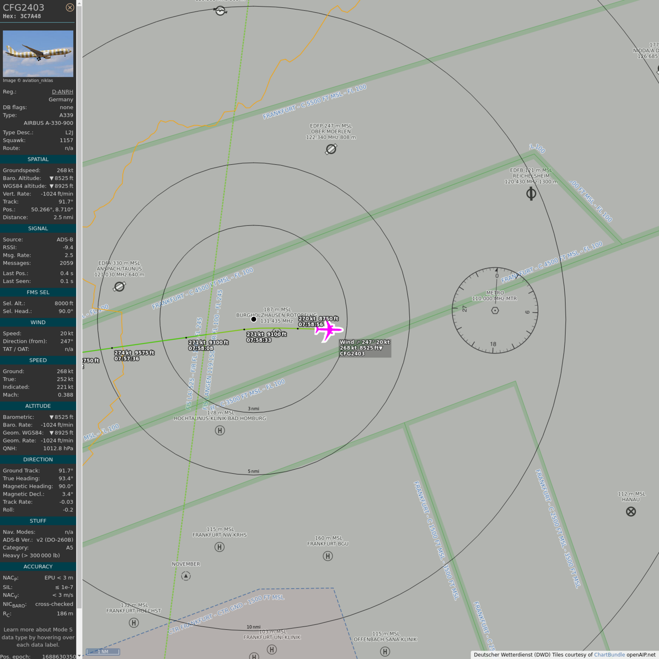Click the sidebar scroll up arrow

(79, 3)
